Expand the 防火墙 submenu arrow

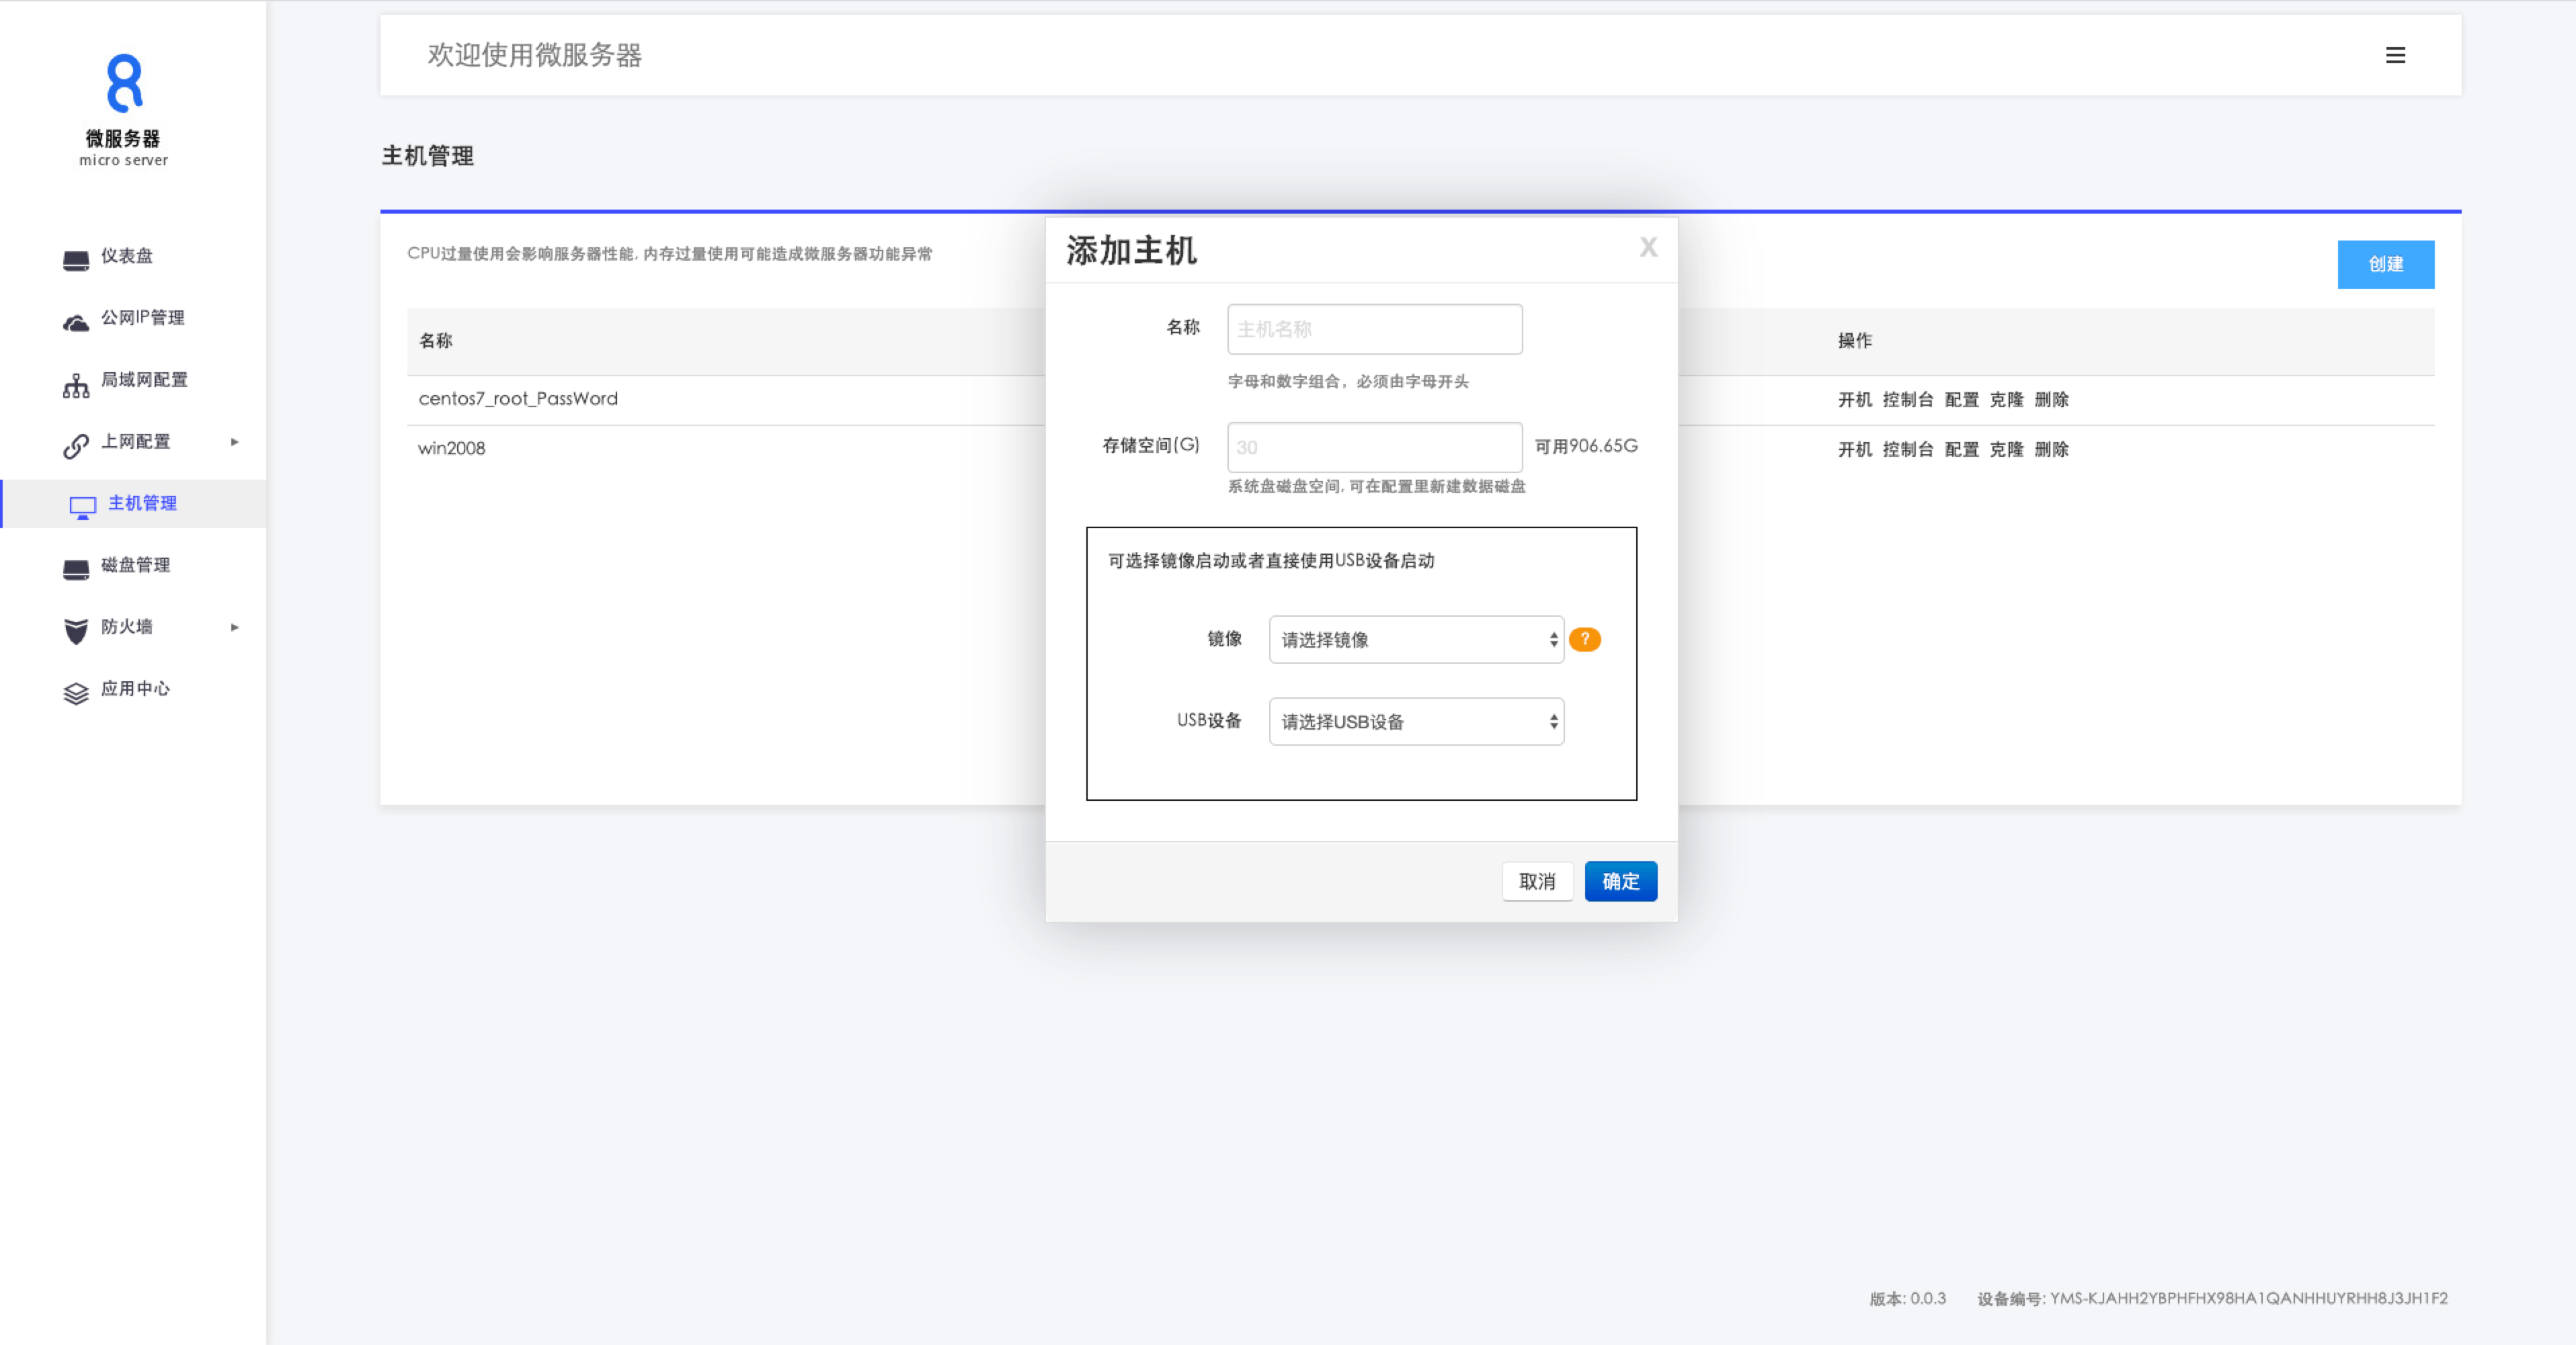[235, 627]
